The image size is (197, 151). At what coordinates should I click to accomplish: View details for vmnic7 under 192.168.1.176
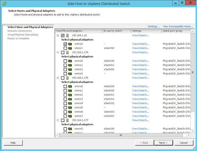(x=140, y=116)
